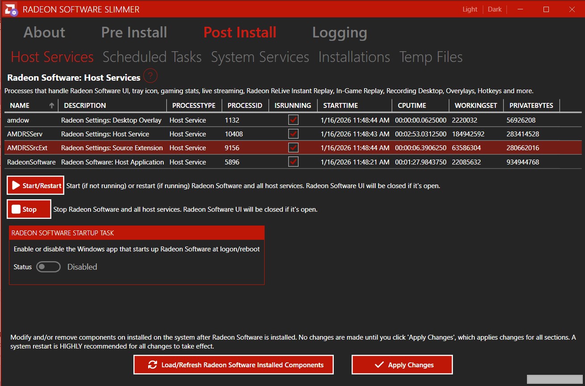Go to the Logging tab
585x386 pixels.
tap(340, 33)
